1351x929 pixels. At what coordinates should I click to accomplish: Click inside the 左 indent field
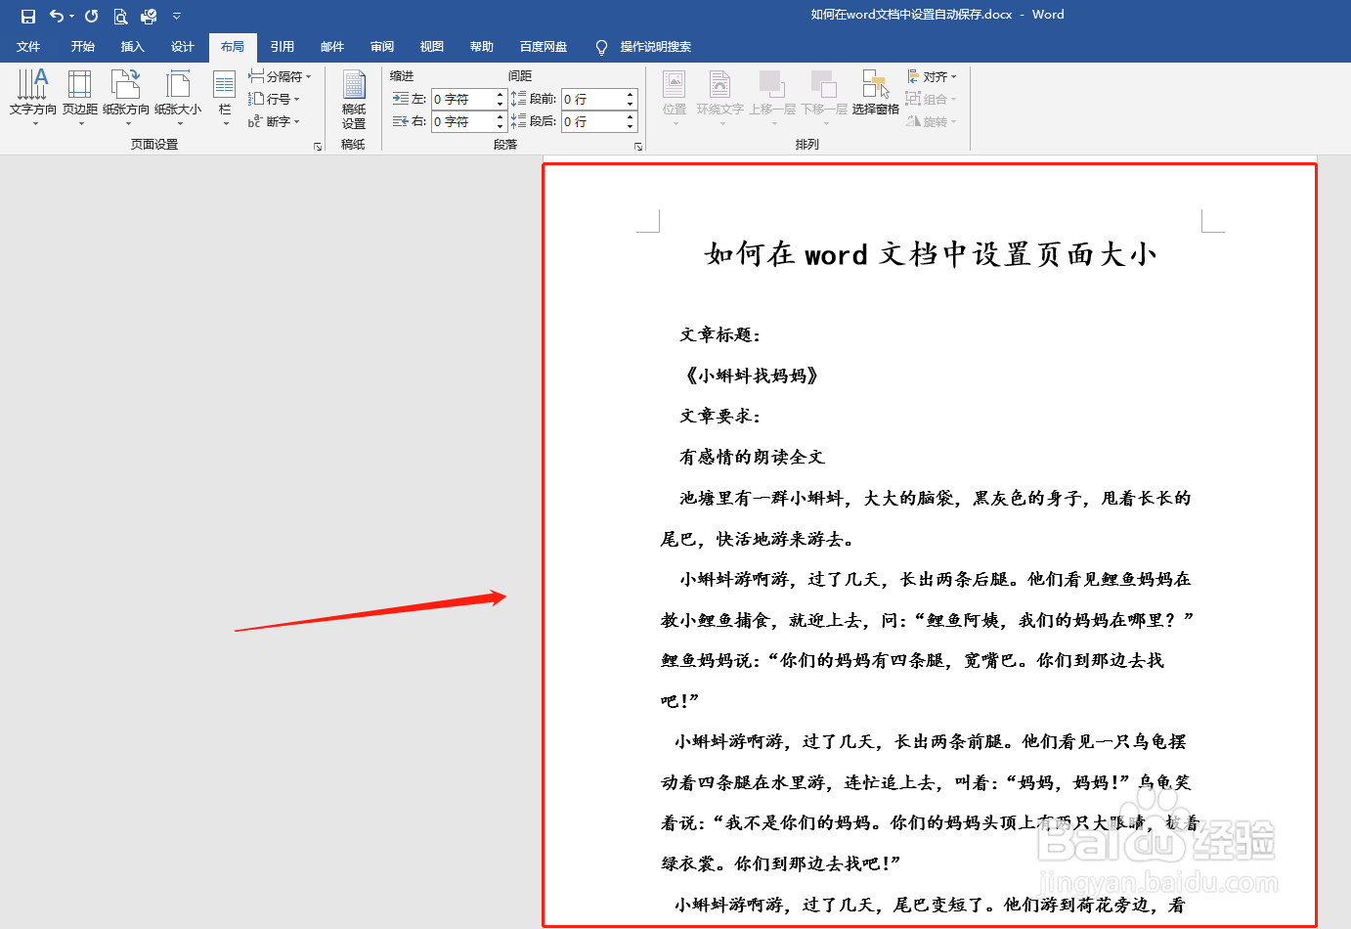[459, 98]
